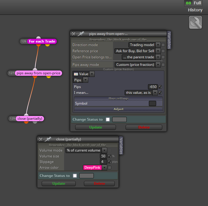Toggle the Arrow color checkbox
Viewport: 208px width, 206px height.
pyautogui.click(x=110, y=168)
